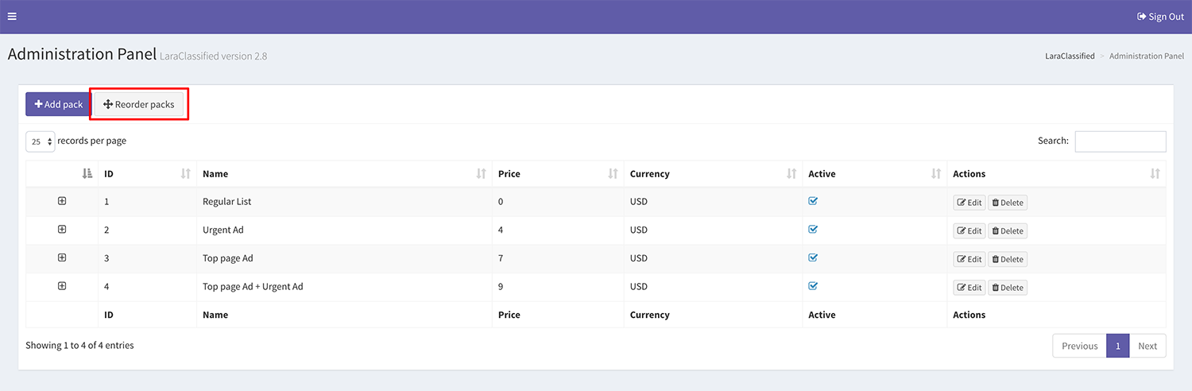1192x391 pixels.
Task: Sort table by Price column arrows
Action: click(x=613, y=174)
